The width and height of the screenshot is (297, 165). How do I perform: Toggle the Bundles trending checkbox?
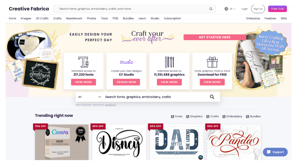point(248,117)
